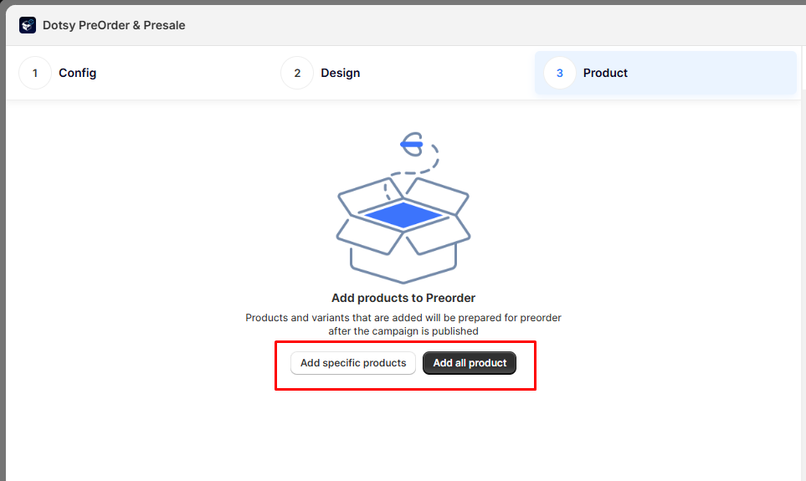Click the step 1 number circle
Viewport: 806px width, 481px height.
tap(35, 73)
